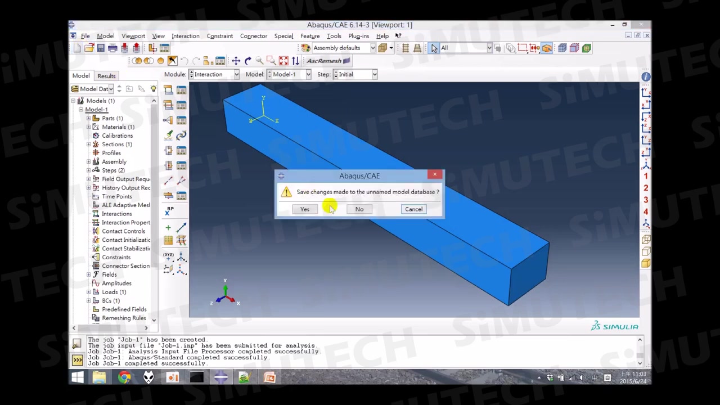720x405 pixels.
Task: Expand the BCs (1) tree node
Action: pos(88,300)
